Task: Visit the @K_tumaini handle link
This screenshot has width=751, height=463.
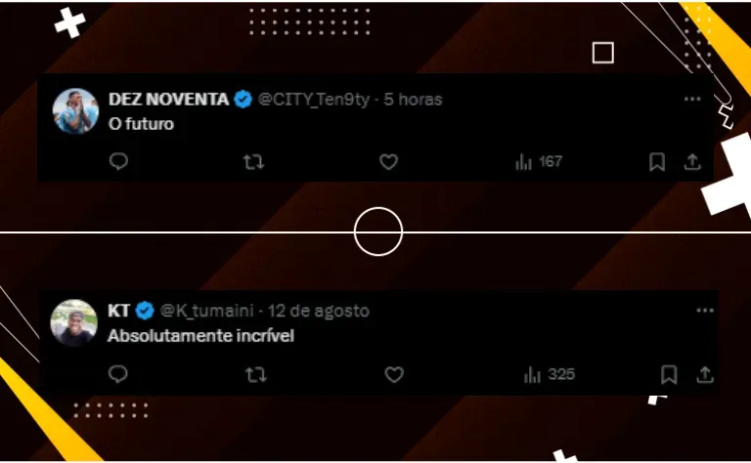Action: tap(206, 311)
